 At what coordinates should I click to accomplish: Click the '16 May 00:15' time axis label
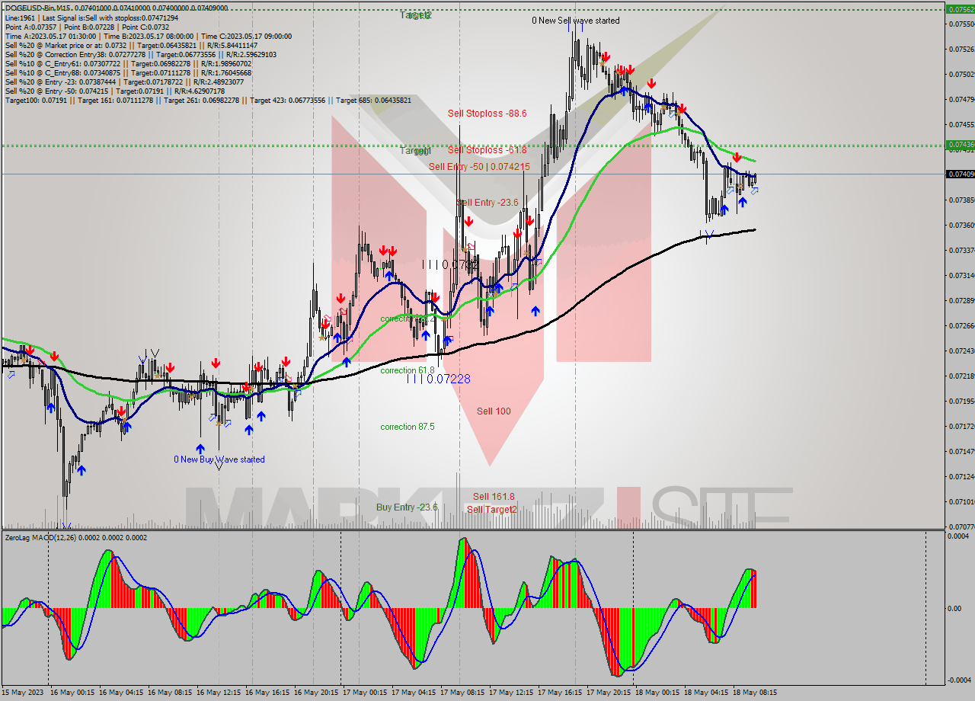[x=72, y=693]
